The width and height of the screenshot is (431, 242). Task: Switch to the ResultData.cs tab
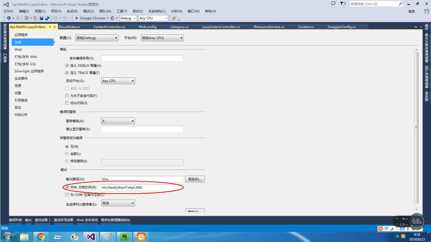point(69,27)
